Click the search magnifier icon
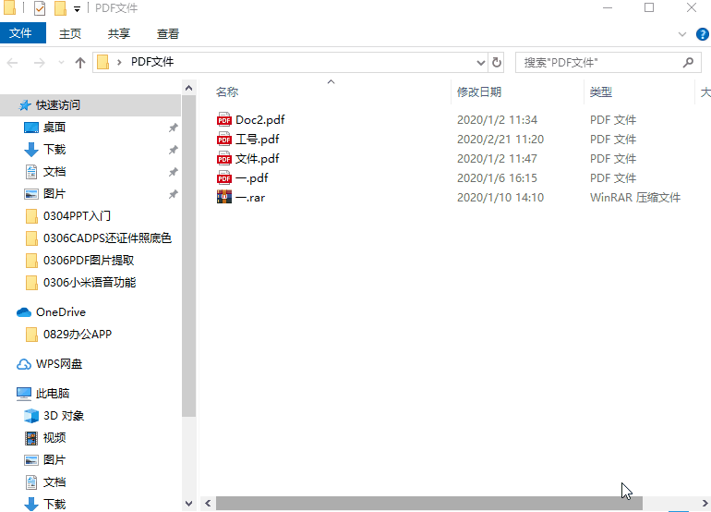Image resolution: width=711 pixels, height=512 pixels. [688, 62]
